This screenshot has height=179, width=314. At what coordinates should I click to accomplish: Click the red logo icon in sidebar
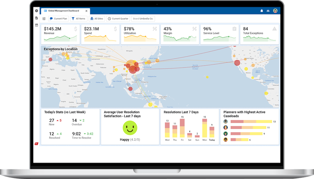click(x=36, y=144)
